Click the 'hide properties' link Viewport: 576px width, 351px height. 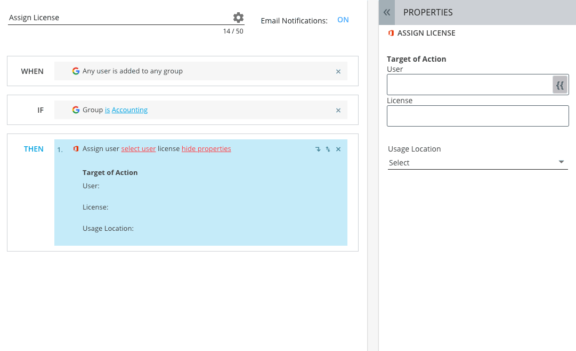[x=206, y=149]
